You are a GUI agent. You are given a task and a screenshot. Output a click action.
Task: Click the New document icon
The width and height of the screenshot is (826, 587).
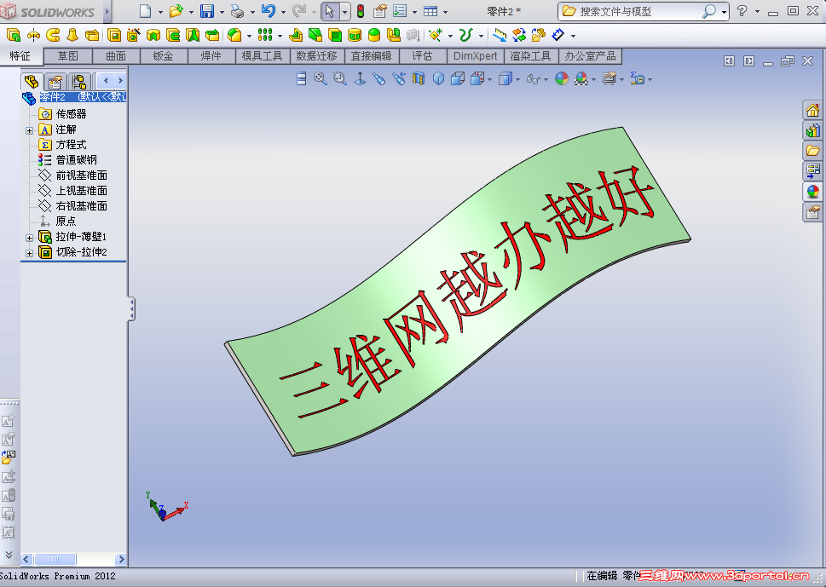[145, 10]
